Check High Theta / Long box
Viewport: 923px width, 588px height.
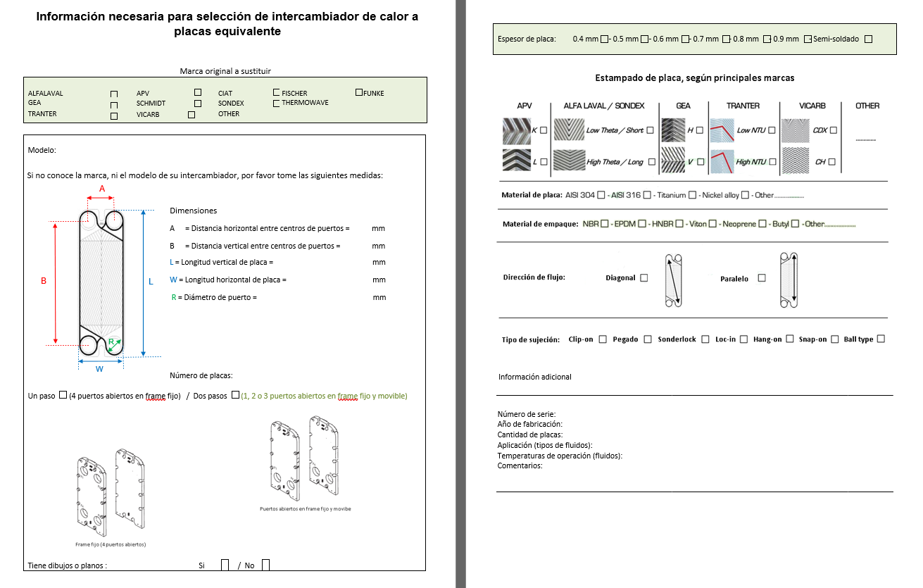(x=651, y=162)
